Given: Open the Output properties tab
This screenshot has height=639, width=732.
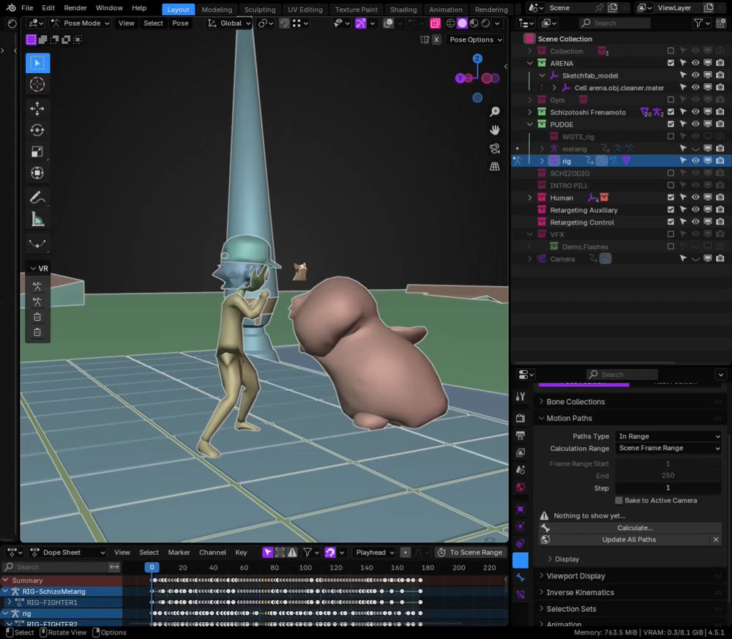Looking at the screenshot, I should [x=520, y=436].
